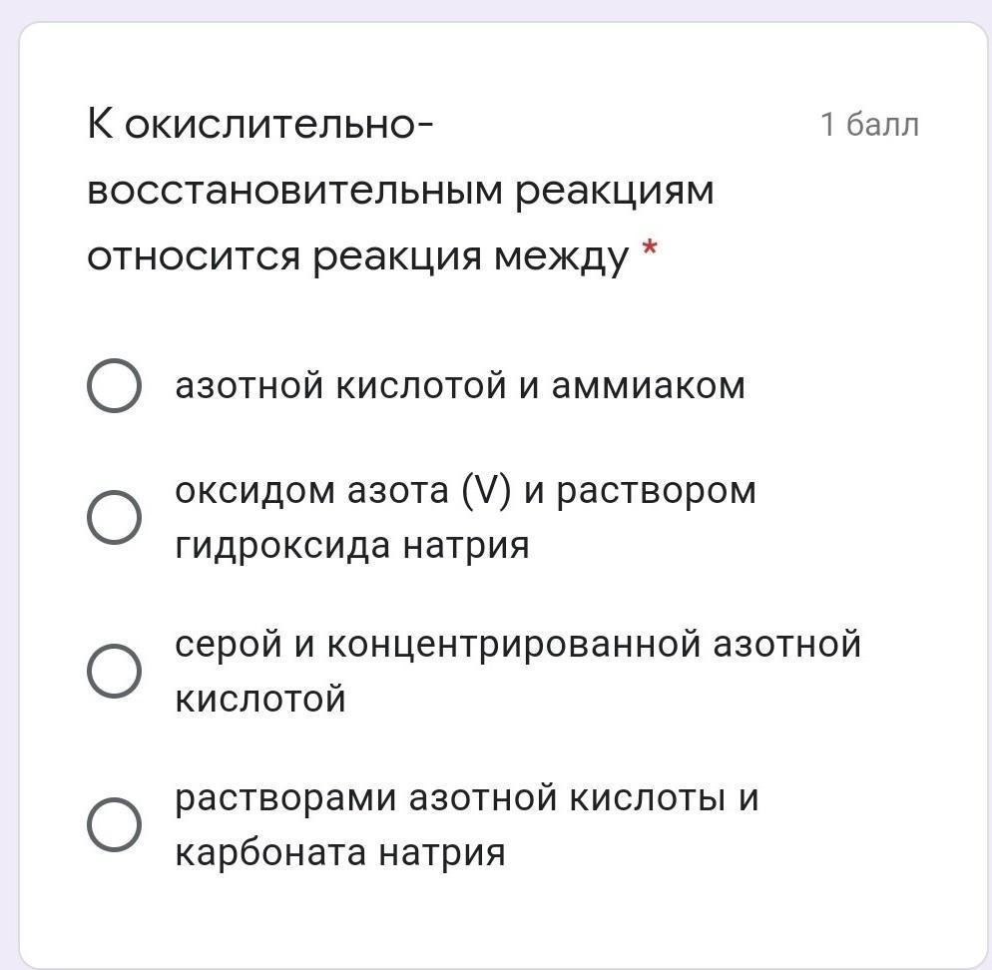
Task: Click the '1 балл' points label
Action: (869, 125)
